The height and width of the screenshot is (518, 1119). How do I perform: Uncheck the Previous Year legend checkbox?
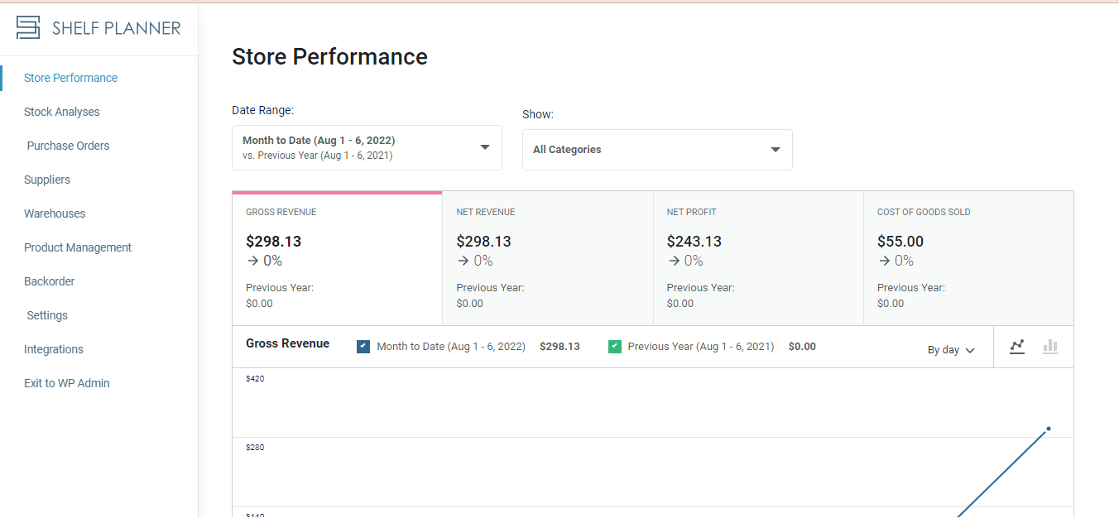(x=614, y=347)
